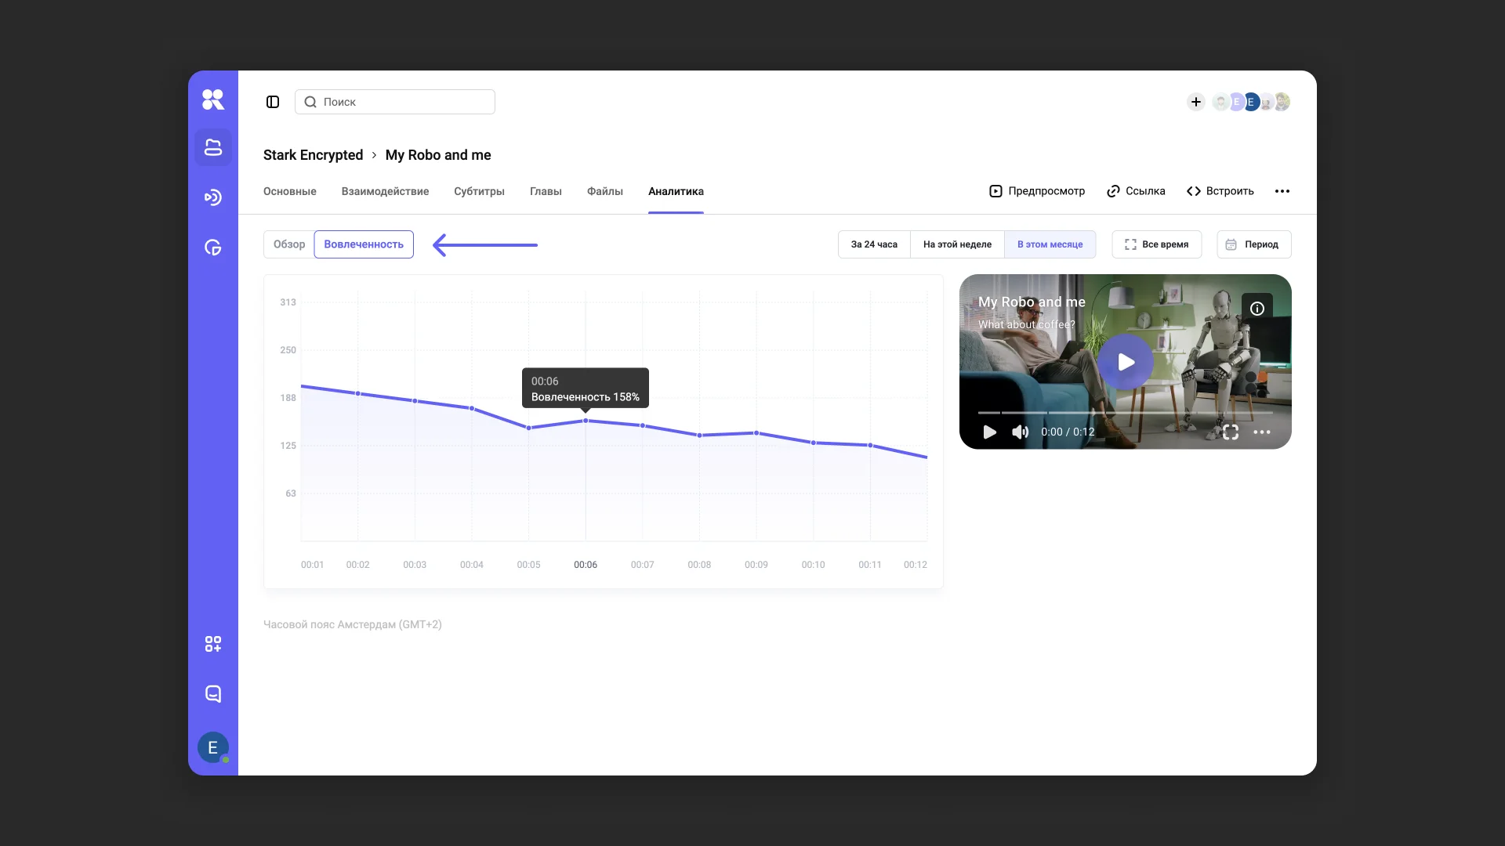Open the three-dots menu near Встроить
Image resolution: width=1505 pixels, height=846 pixels.
point(1282,191)
